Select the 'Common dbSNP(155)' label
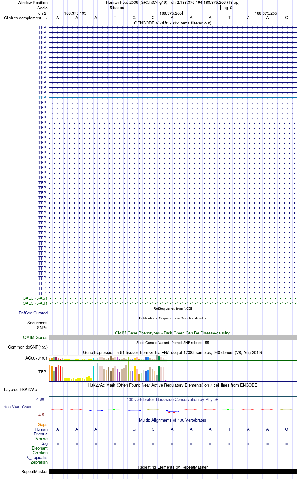The width and height of the screenshot is (297, 479). (x=28, y=347)
